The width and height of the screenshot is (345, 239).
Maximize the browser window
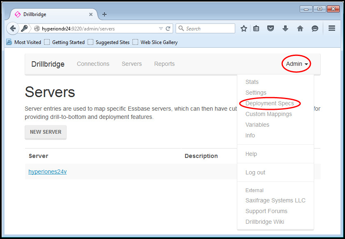click(320, 9)
